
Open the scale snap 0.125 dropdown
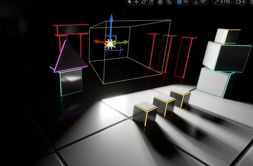(x=225, y=2)
